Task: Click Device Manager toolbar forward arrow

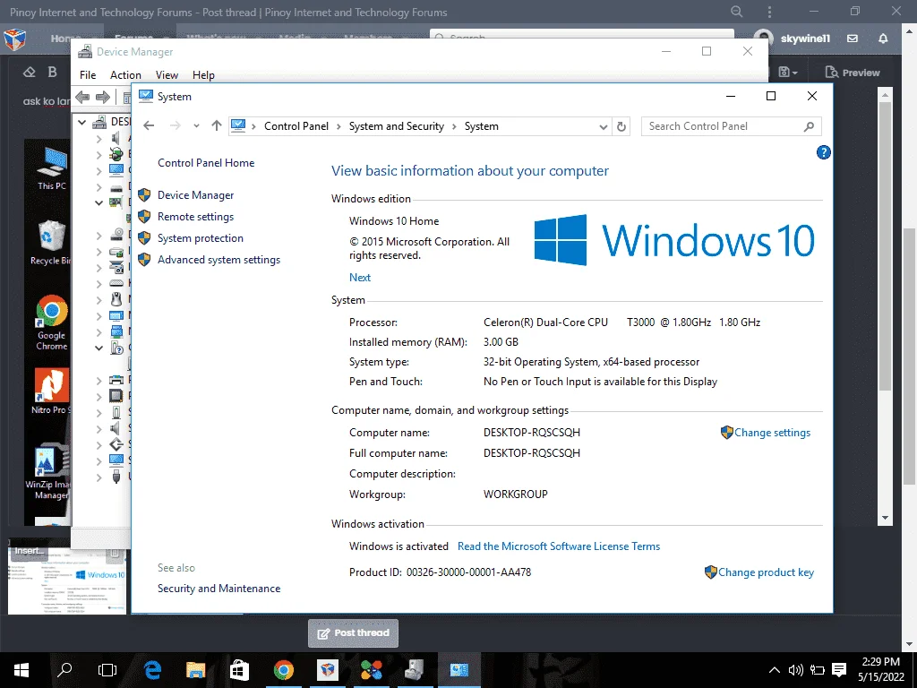Action: [x=103, y=97]
